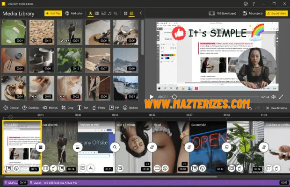Toggle mute icon on 00:22 thumbnail
The width and height of the screenshot is (290, 187).
[x=62, y=97]
